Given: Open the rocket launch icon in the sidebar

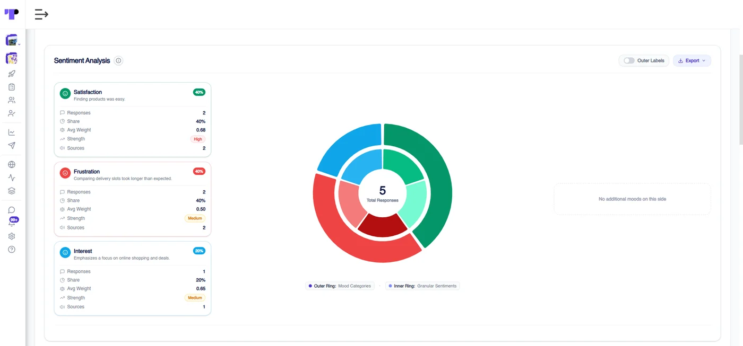Looking at the screenshot, I should 12,74.
